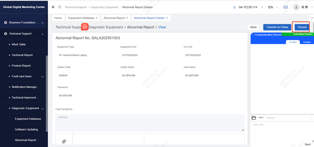
Task: Click the hamburger menu collapse icon
Action: tap(53, 7)
